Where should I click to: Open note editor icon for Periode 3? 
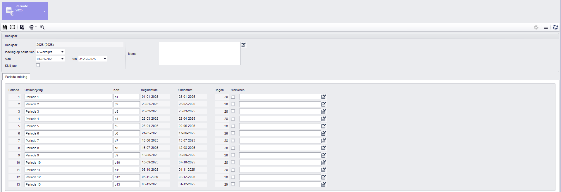pyautogui.click(x=324, y=111)
